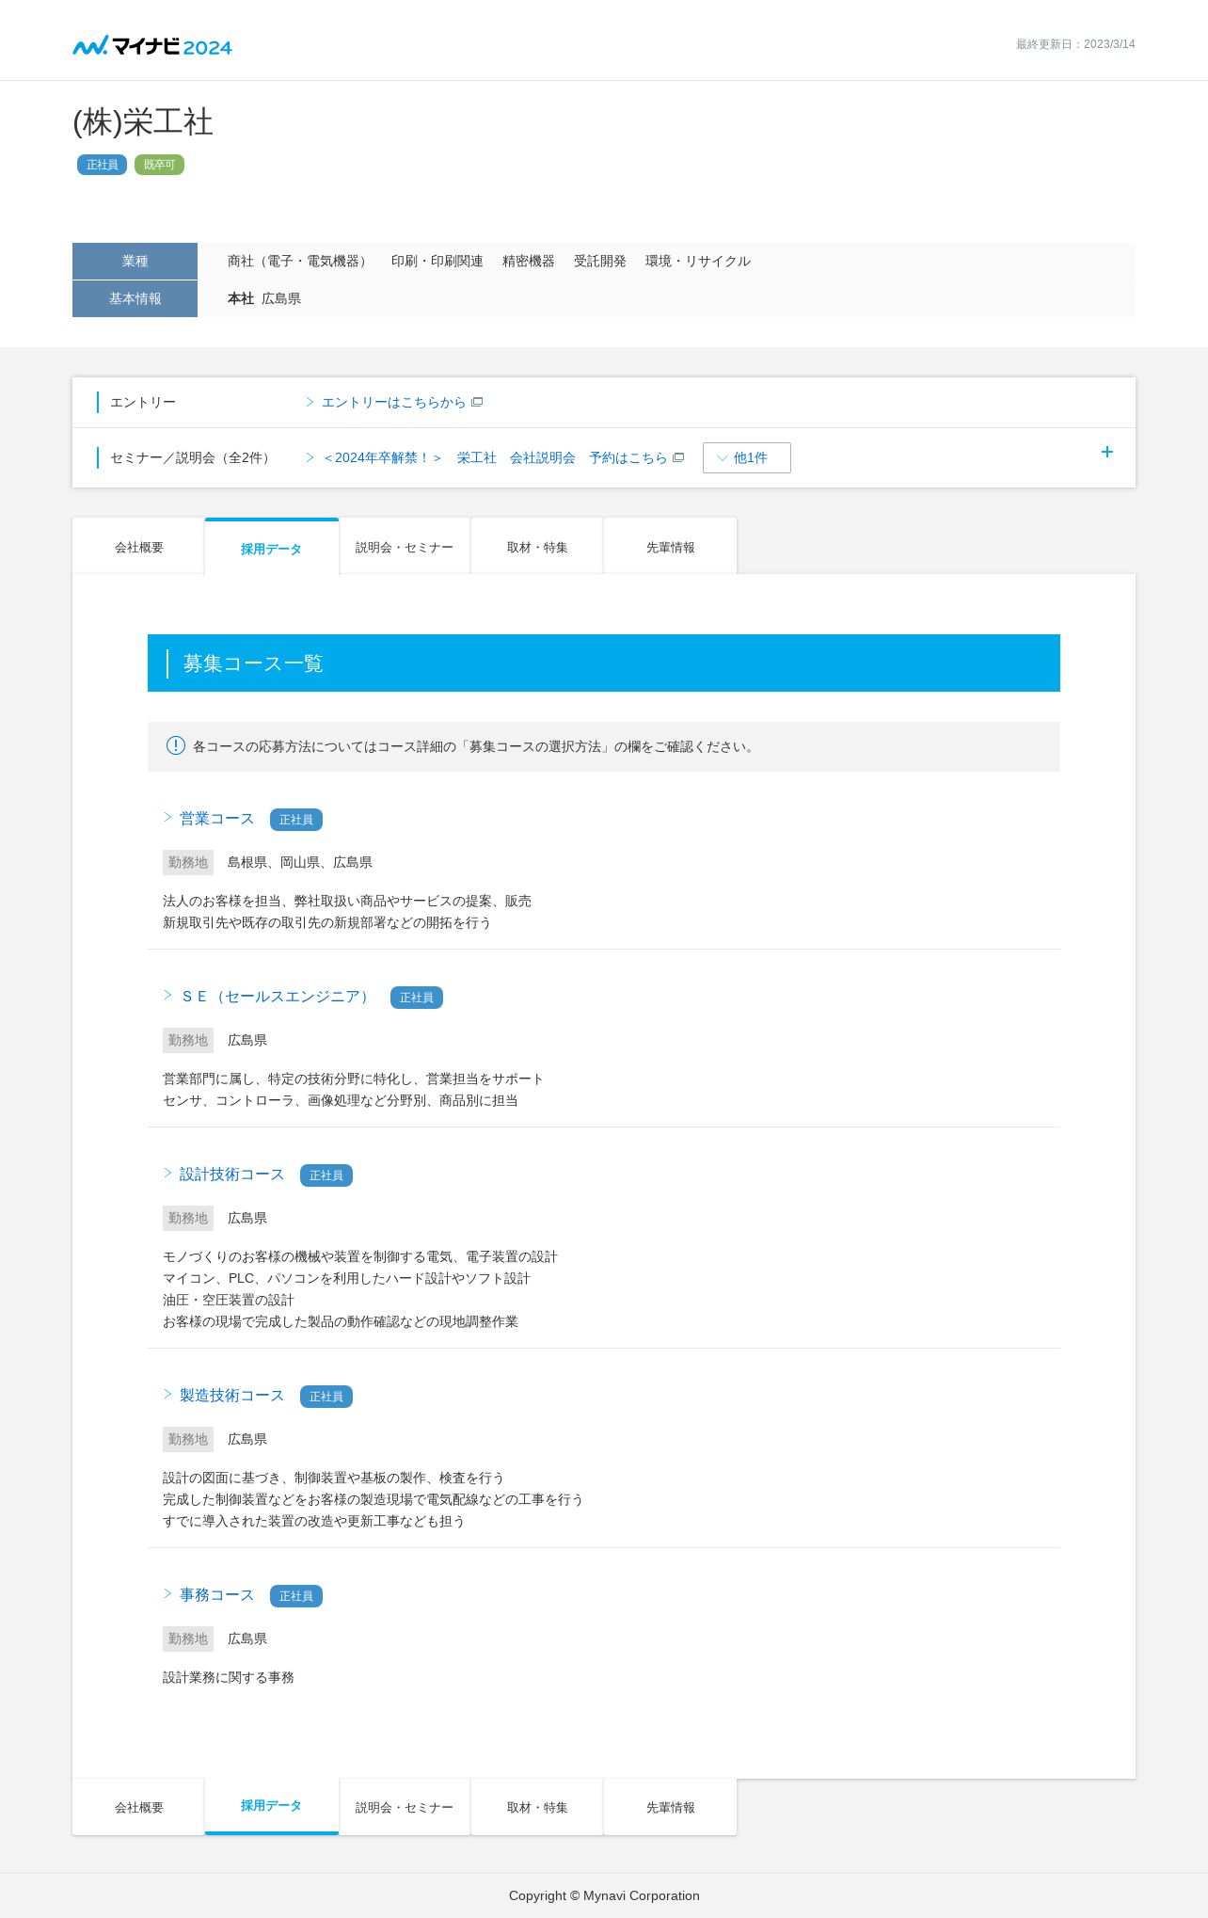Open the 栄工社 会社説明会 予約はこちら link
Image resolution: width=1208 pixels, height=1918 pixels.
[495, 457]
